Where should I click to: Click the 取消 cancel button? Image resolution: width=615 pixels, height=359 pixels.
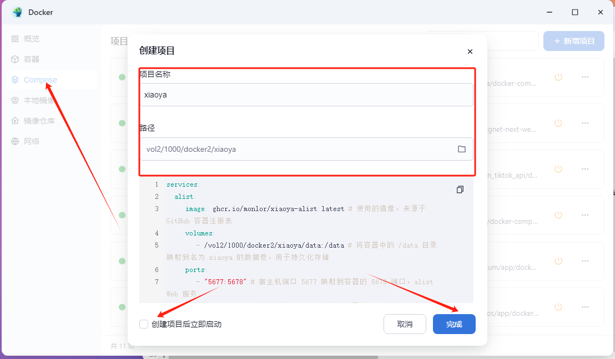pos(405,324)
